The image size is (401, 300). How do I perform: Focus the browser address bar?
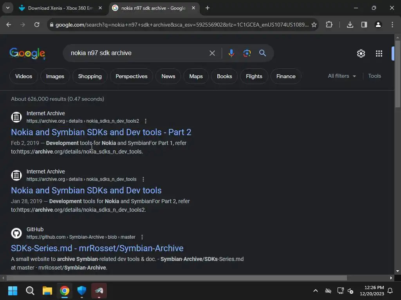(x=182, y=25)
